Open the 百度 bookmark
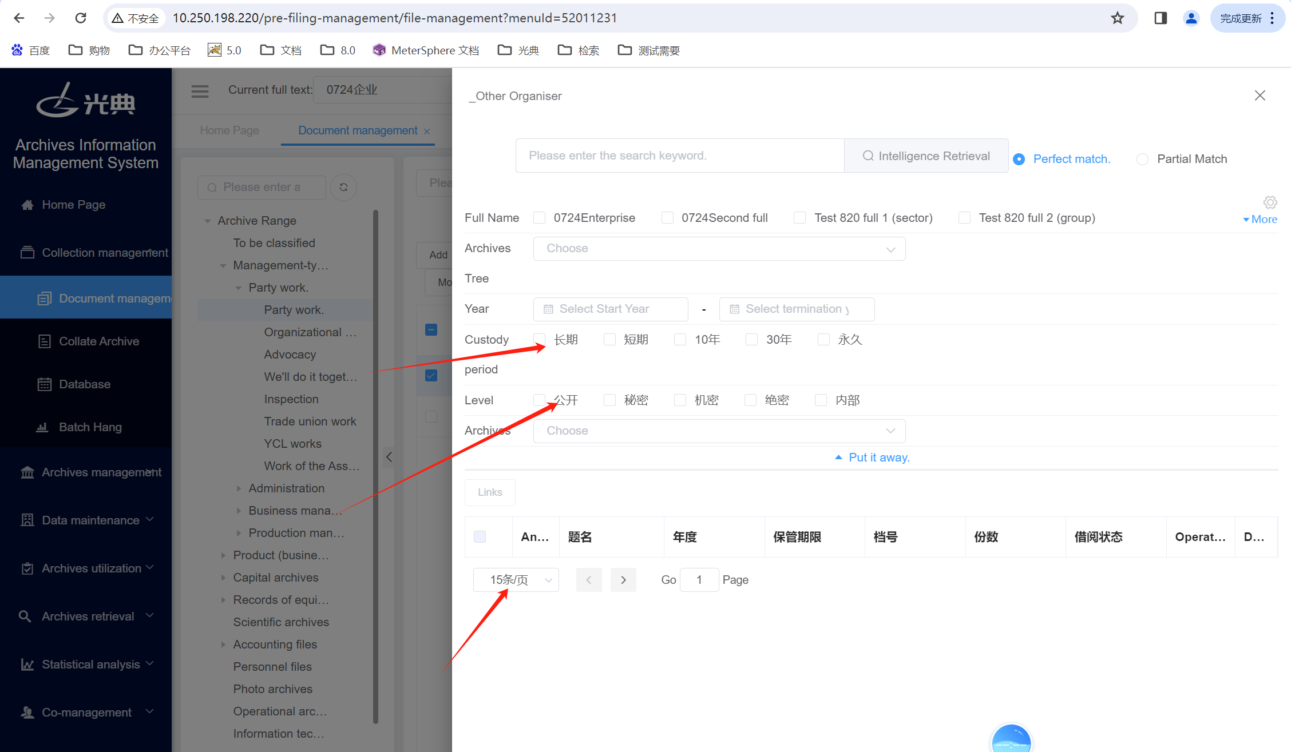The height and width of the screenshot is (752, 1291). [x=31, y=50]
